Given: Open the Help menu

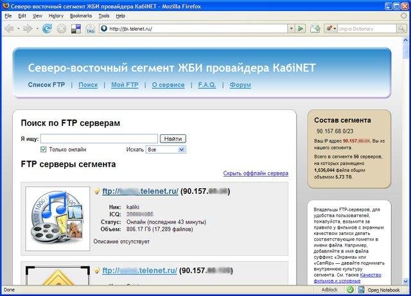Looking at the screenshot, I should click(x=120, y=15).
